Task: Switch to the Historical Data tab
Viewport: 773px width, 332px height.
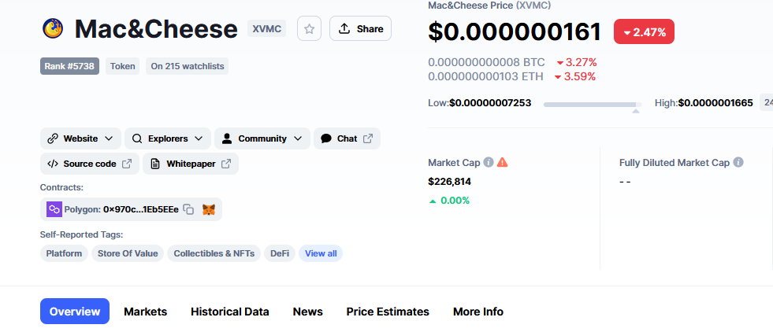Action: tap(230, 312)
